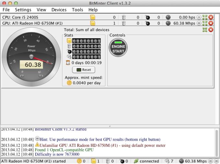Click the "ATI Radeon HD 6750M (#1) started" status
220x164 pixels.
[x=33, y=161]
